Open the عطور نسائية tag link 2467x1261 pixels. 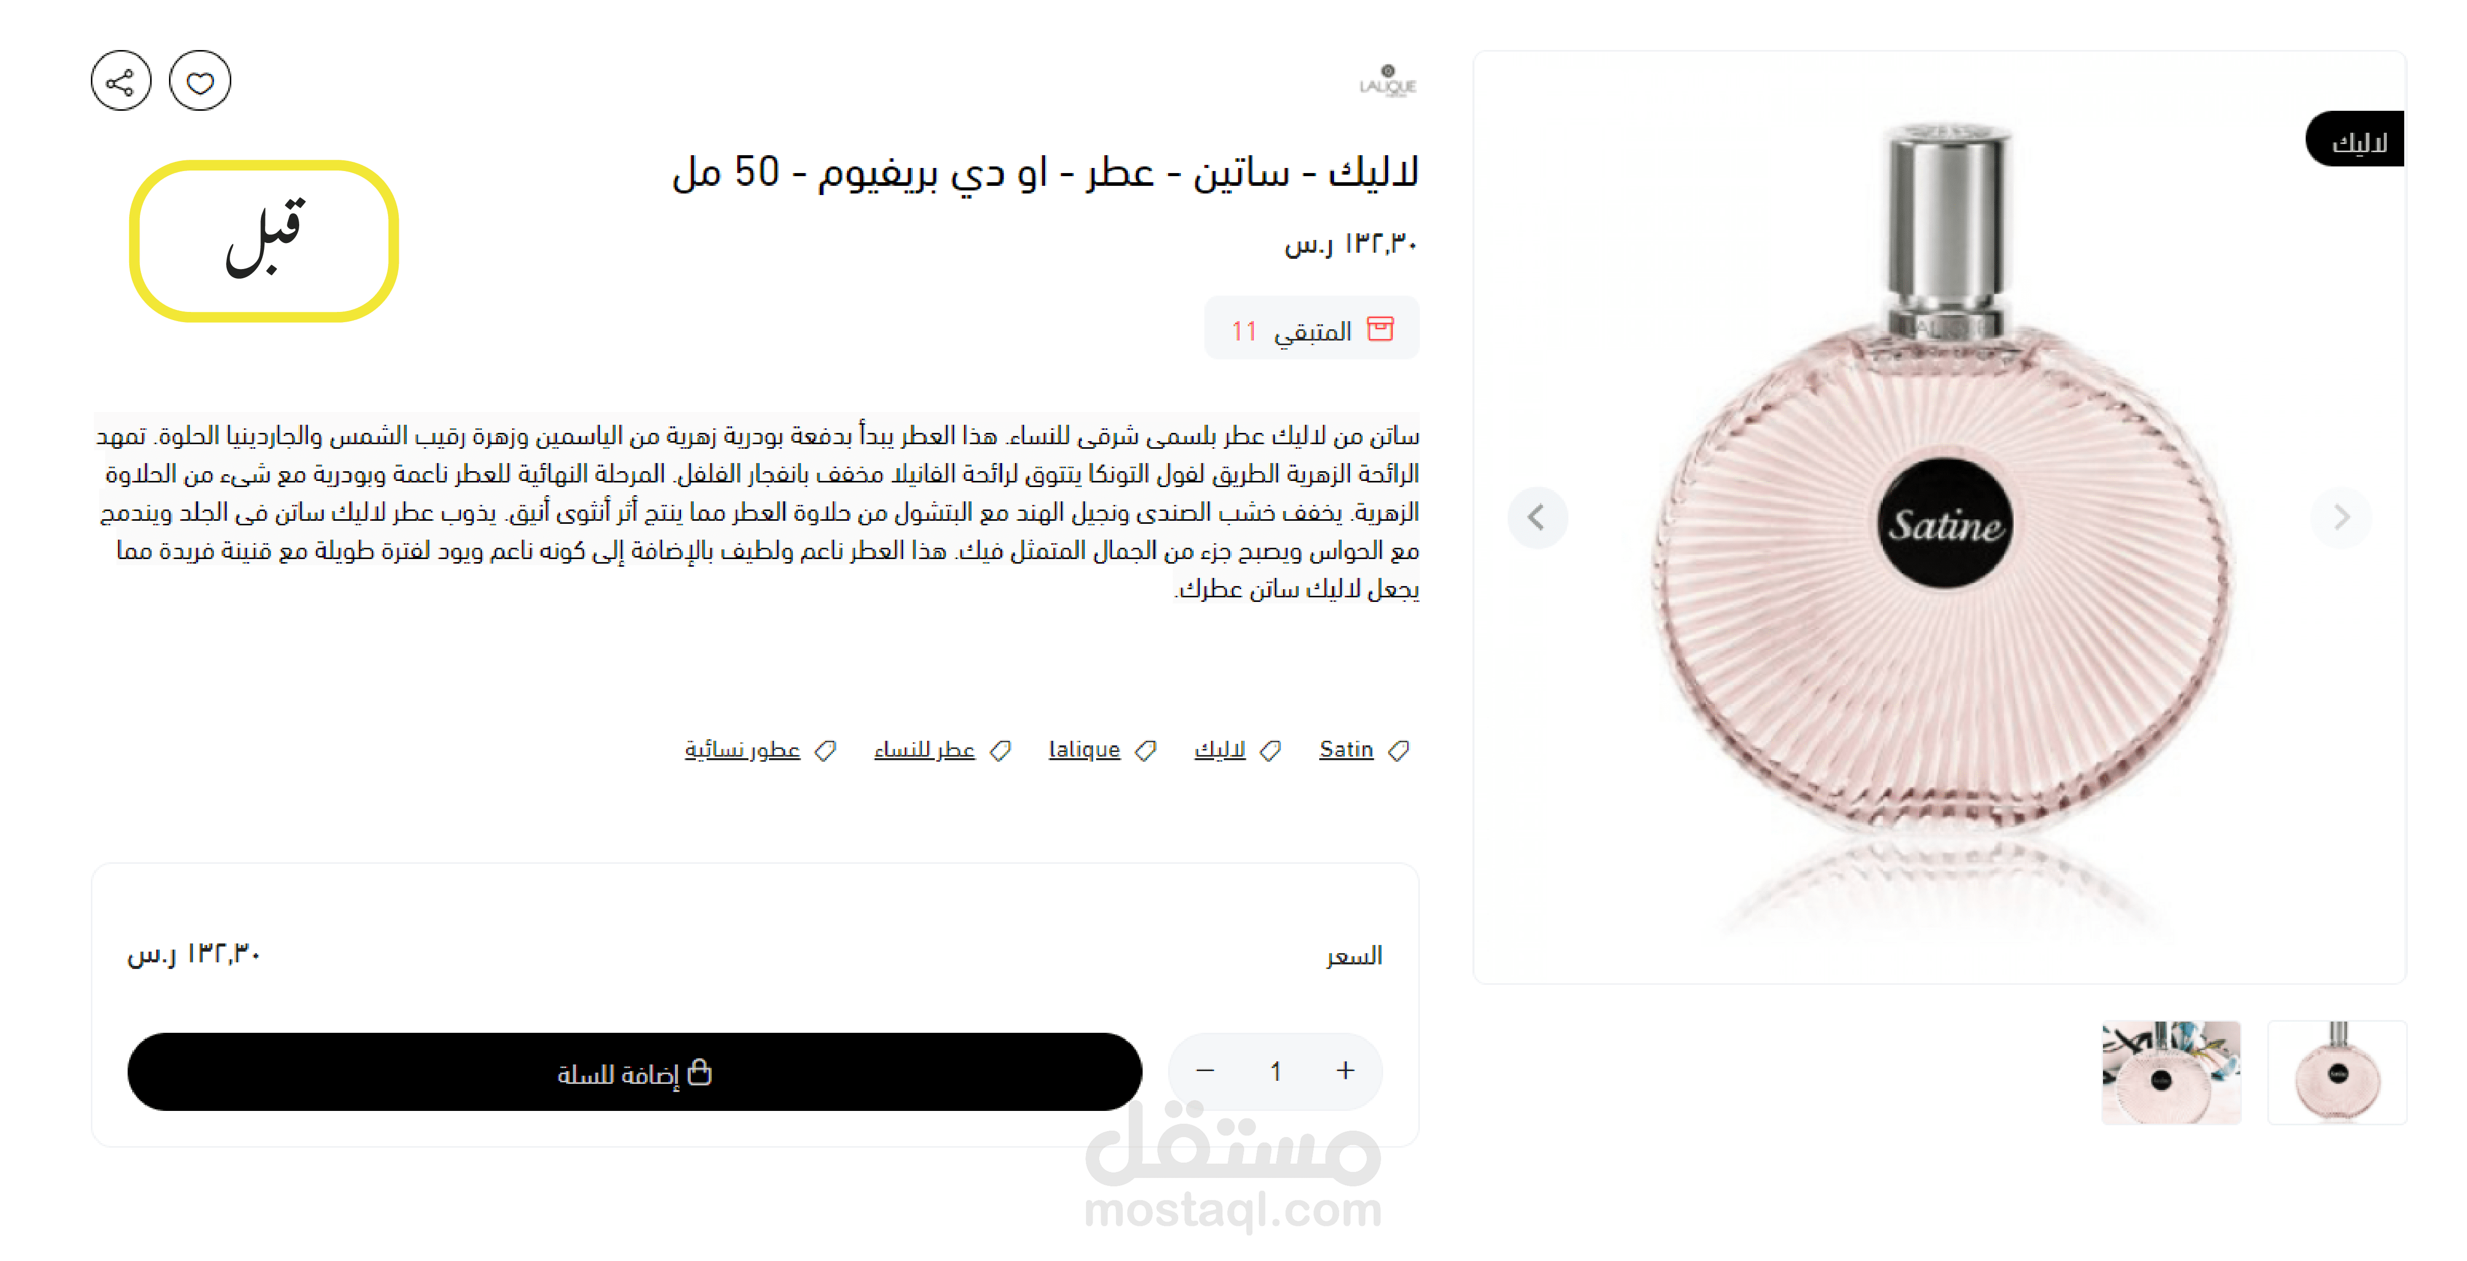(742, 749)
